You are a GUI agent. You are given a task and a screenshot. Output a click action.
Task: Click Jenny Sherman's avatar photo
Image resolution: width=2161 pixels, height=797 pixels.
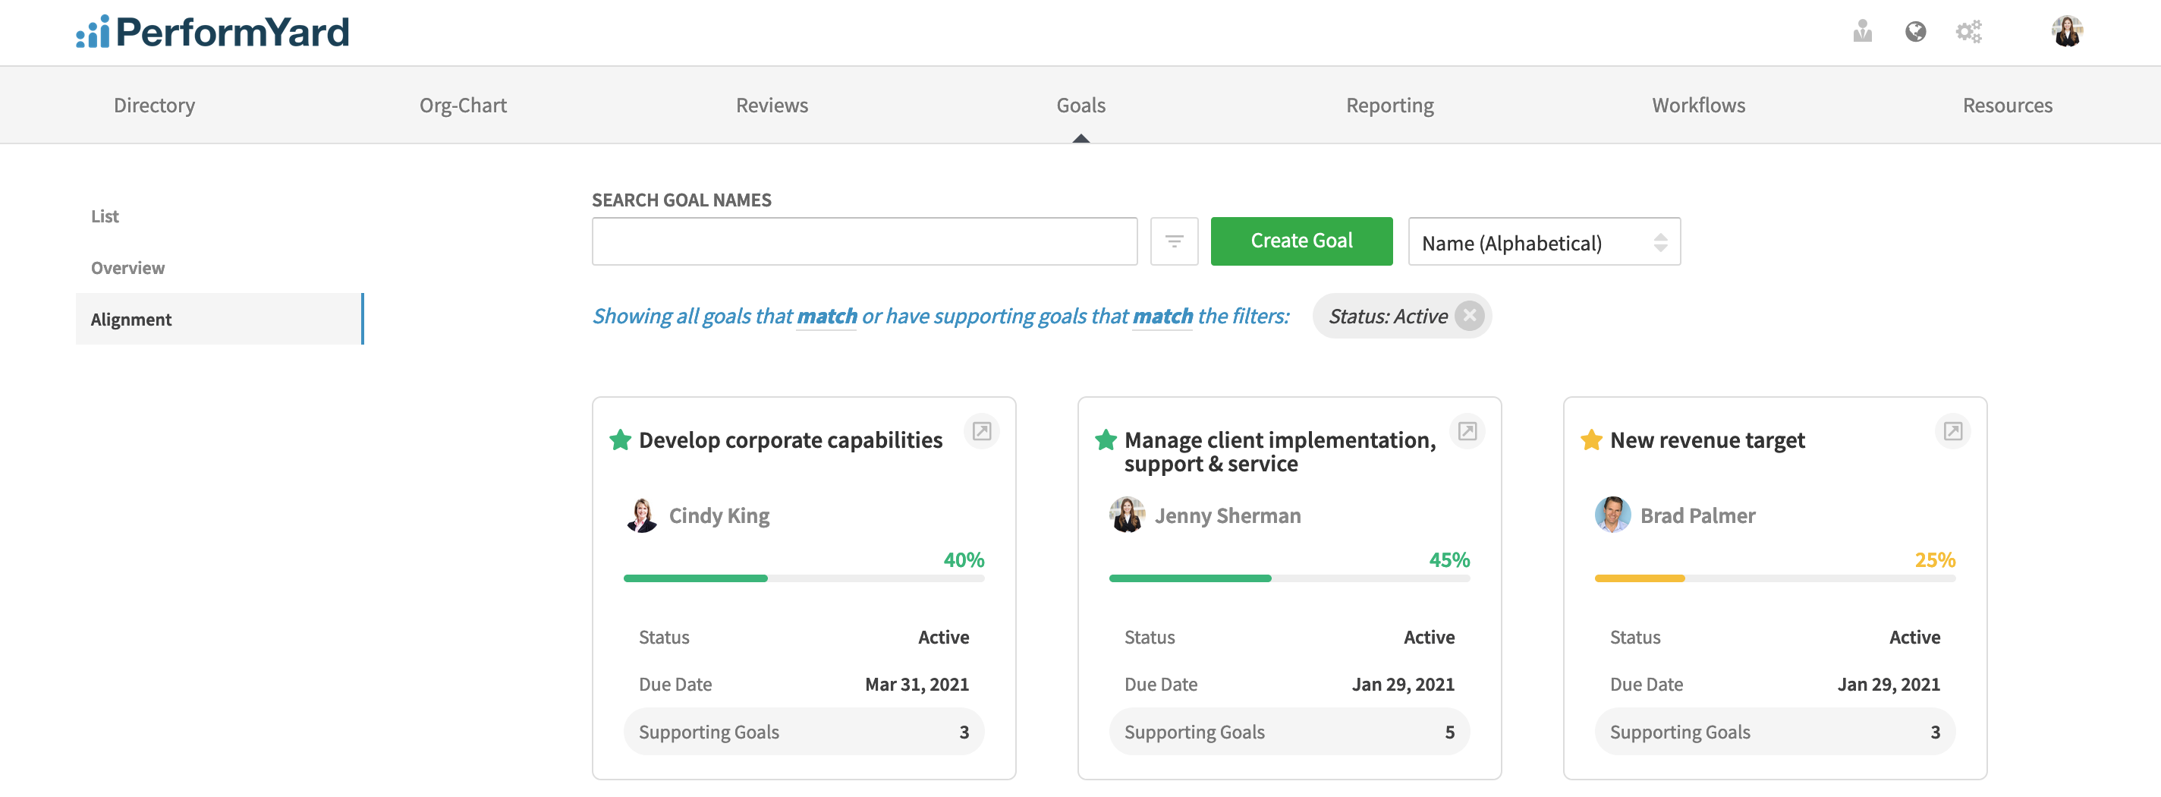click(x=1128, y=515)
